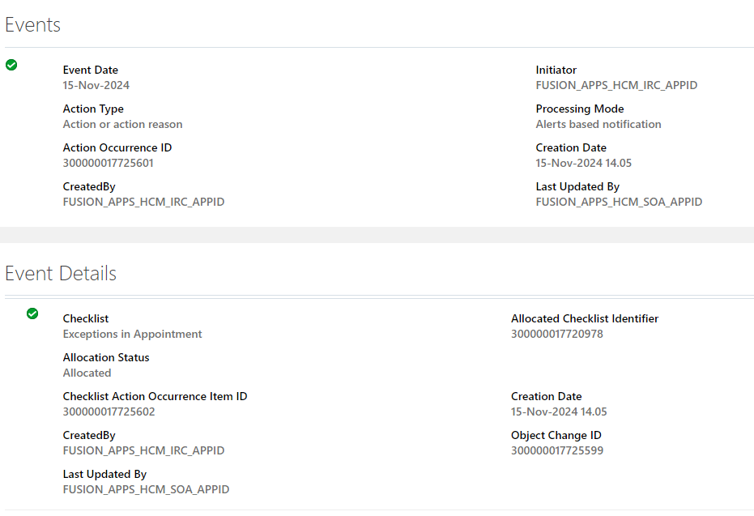The height and width of the screenshot is (516, 754).
Task: Click the Allocation Status value Allocated
Action: 87,373
